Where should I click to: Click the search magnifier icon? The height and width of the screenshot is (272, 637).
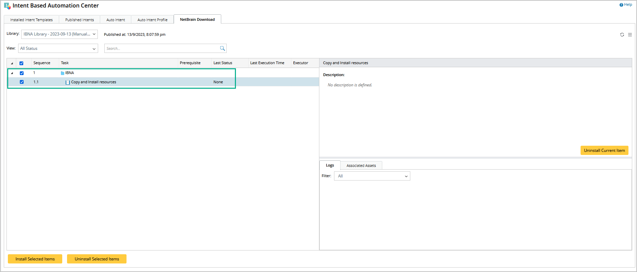(x=222, y=48)
